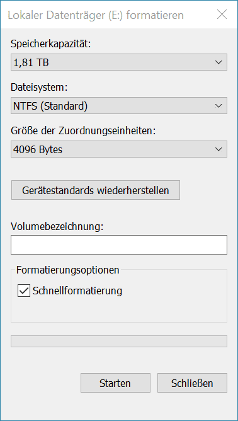Screen dimensions: 238x421
Task: Click the Speicherkapazität label
Action: click(x=51, y=44)
